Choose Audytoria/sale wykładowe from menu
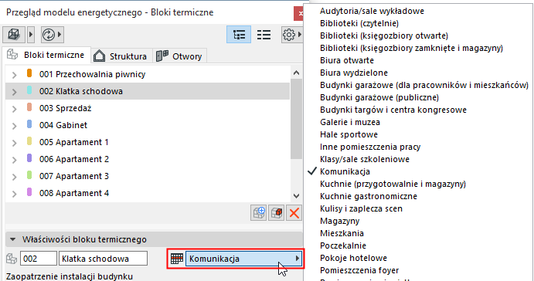Image resolution: width=534 pixels, height=281 pixels. click(x=372, y=11)
